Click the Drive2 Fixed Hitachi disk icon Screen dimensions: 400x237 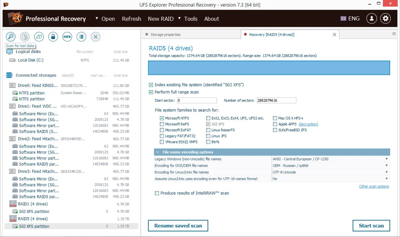pyautogui.click(x=12, y=139)
